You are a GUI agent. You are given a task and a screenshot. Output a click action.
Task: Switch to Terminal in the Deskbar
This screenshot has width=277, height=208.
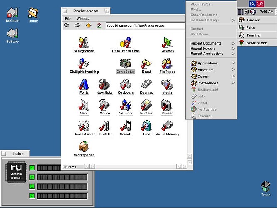(x=257, y=35)
